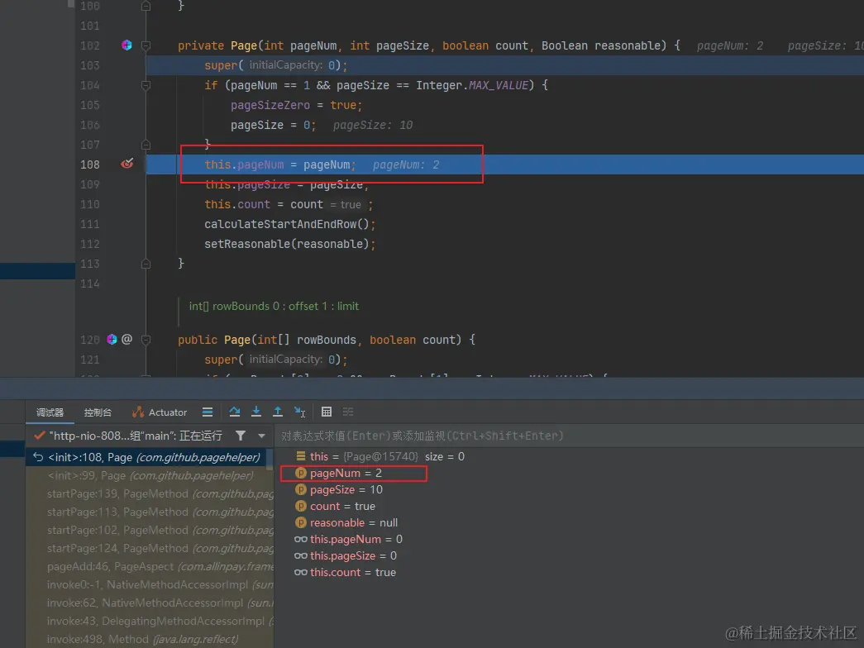
Task: Select the 'this.pageSize = 0' watch row
Action: (x=569, y=555)
